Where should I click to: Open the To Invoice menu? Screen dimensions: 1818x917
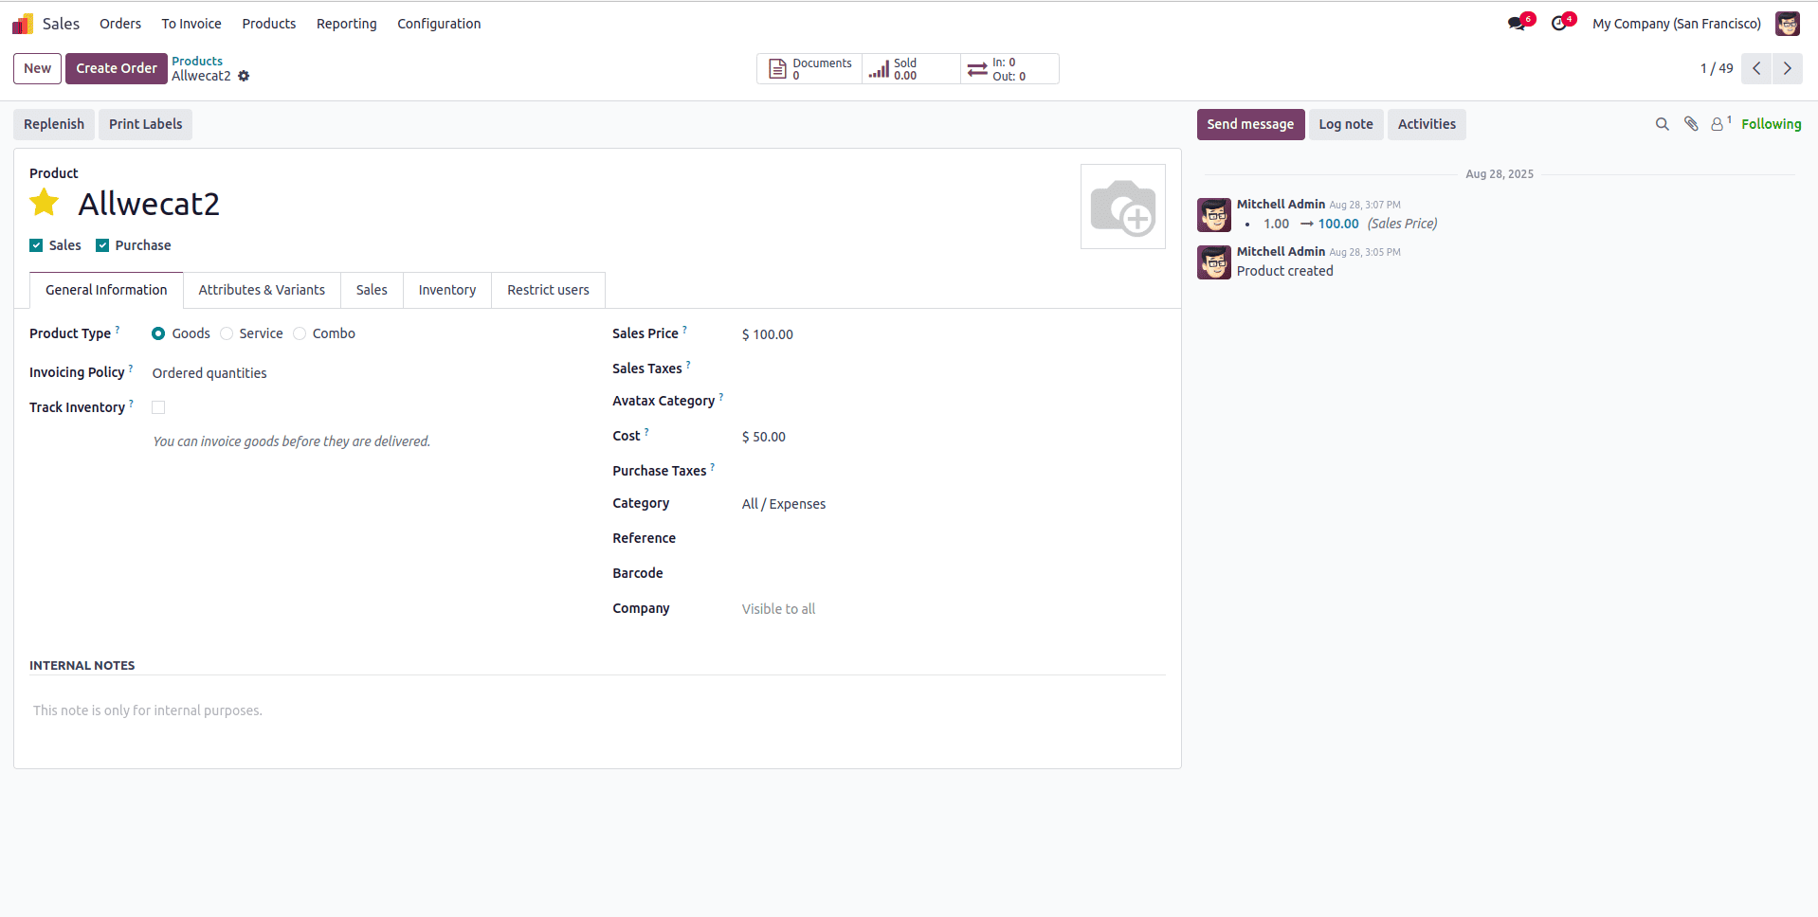click(191, 24)
